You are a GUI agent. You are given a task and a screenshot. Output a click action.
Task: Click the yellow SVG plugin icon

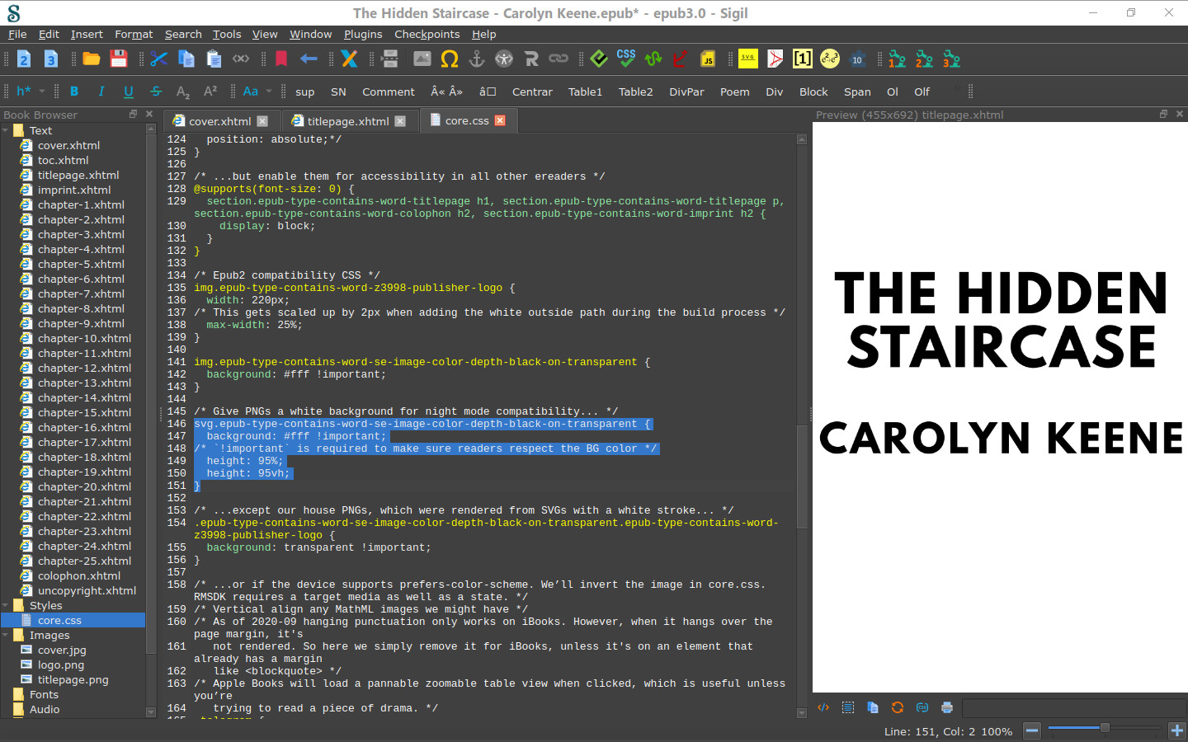(748, 59)
